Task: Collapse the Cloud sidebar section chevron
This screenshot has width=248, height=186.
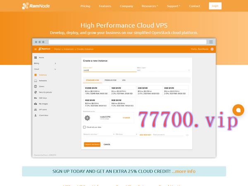Action: tap(55, 69)
